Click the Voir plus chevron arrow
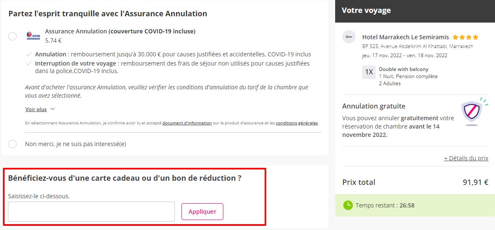The image size is (495, 230). click(52, 109)
